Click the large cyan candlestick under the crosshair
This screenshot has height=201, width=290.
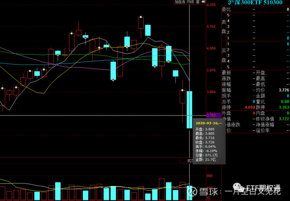(x=189, y=110)
